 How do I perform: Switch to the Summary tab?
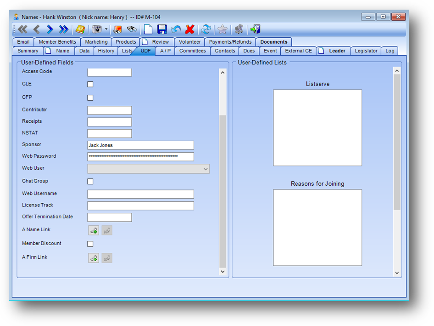click(x=28, y=51)
